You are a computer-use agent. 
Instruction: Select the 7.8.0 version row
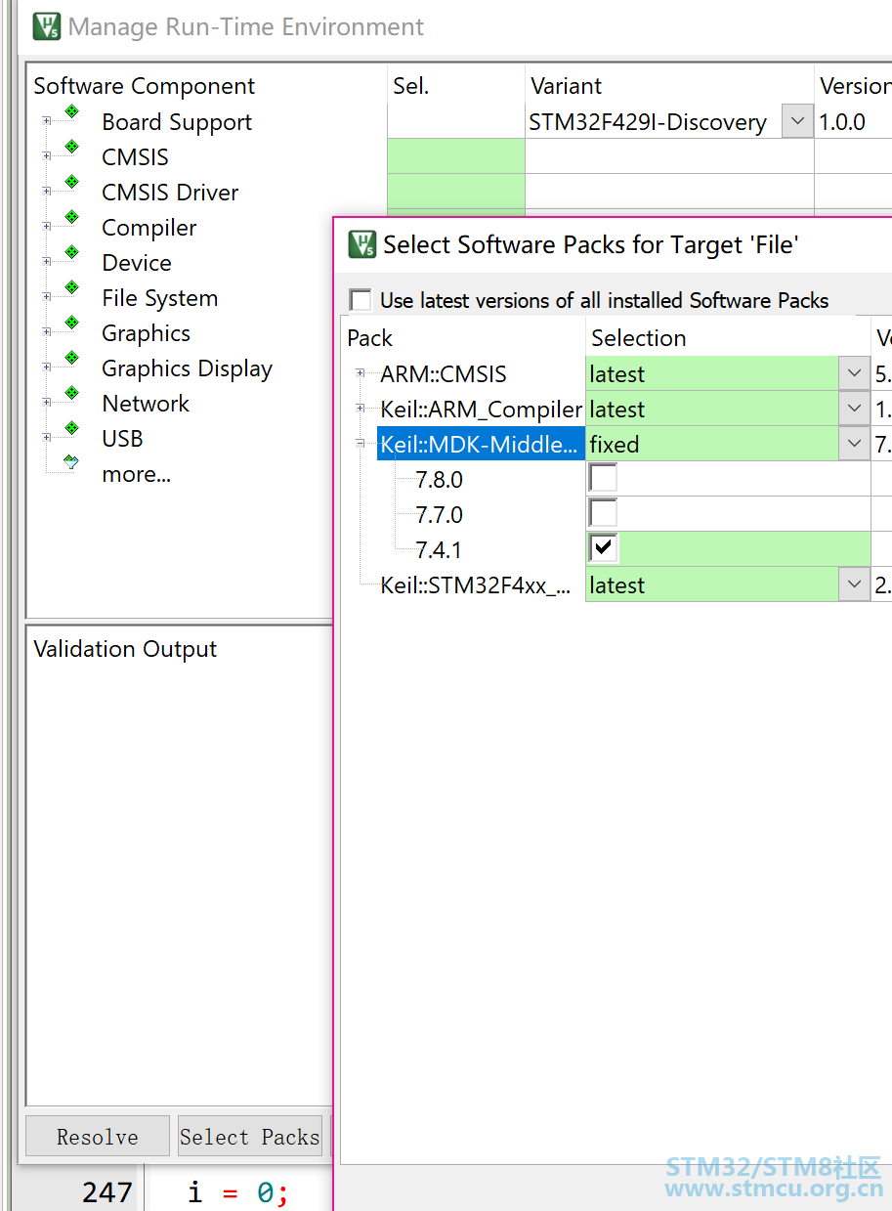coord(439,480)
